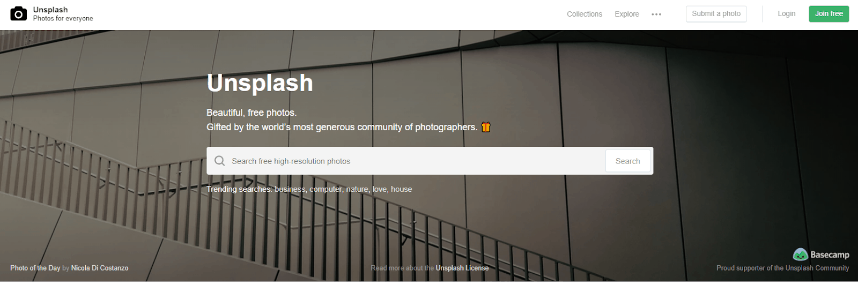
Task: Open the three-dot more options menu
Action: tap(656, 14)
